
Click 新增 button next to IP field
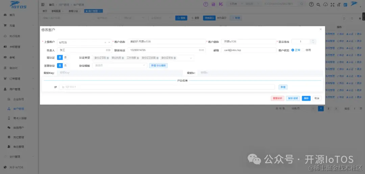[x=283, y=87]
